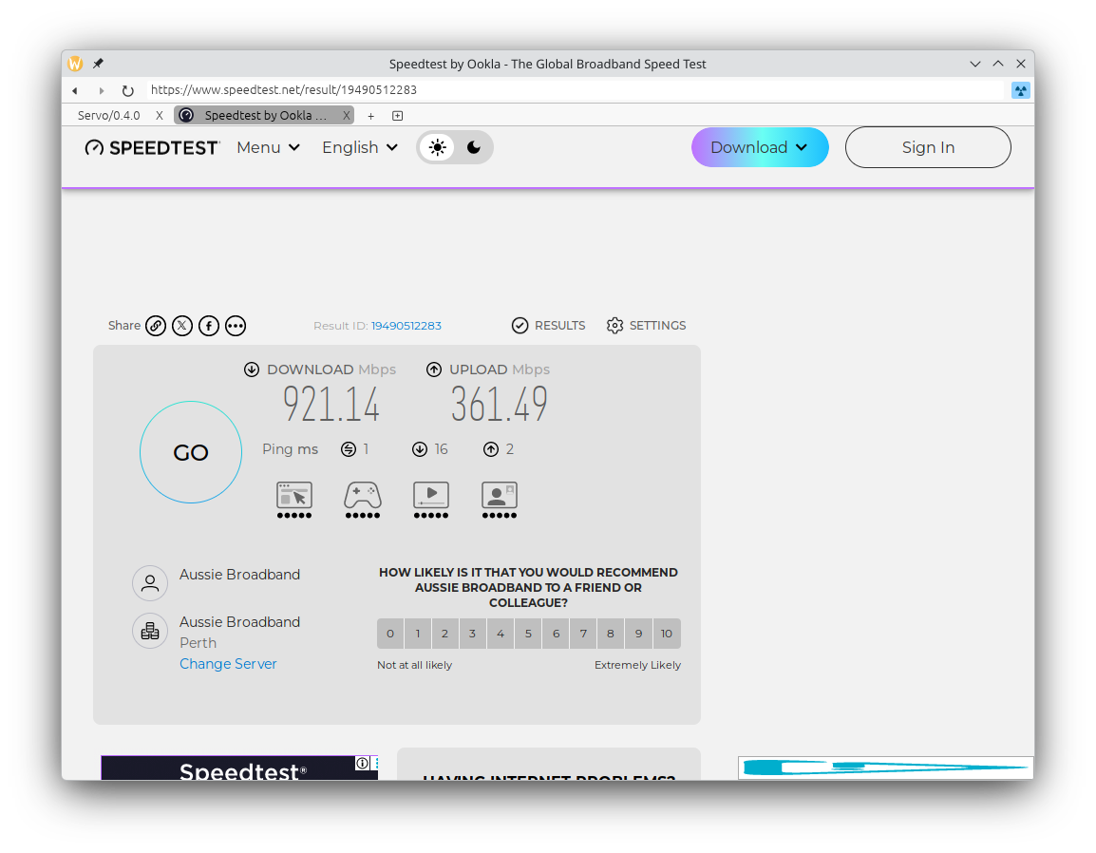
Task: Rate recommendation as 0
Action: point(390,634)
